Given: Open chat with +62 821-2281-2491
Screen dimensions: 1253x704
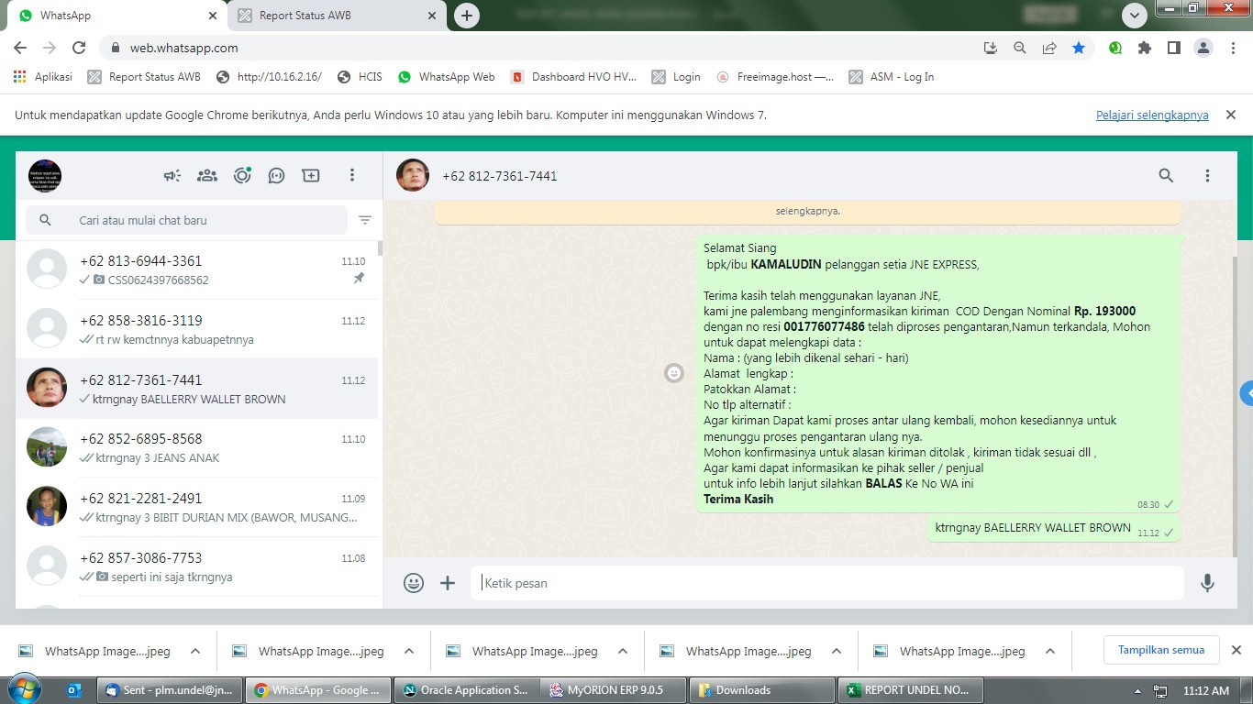Looking at the screenshot, I should (196, 507).
